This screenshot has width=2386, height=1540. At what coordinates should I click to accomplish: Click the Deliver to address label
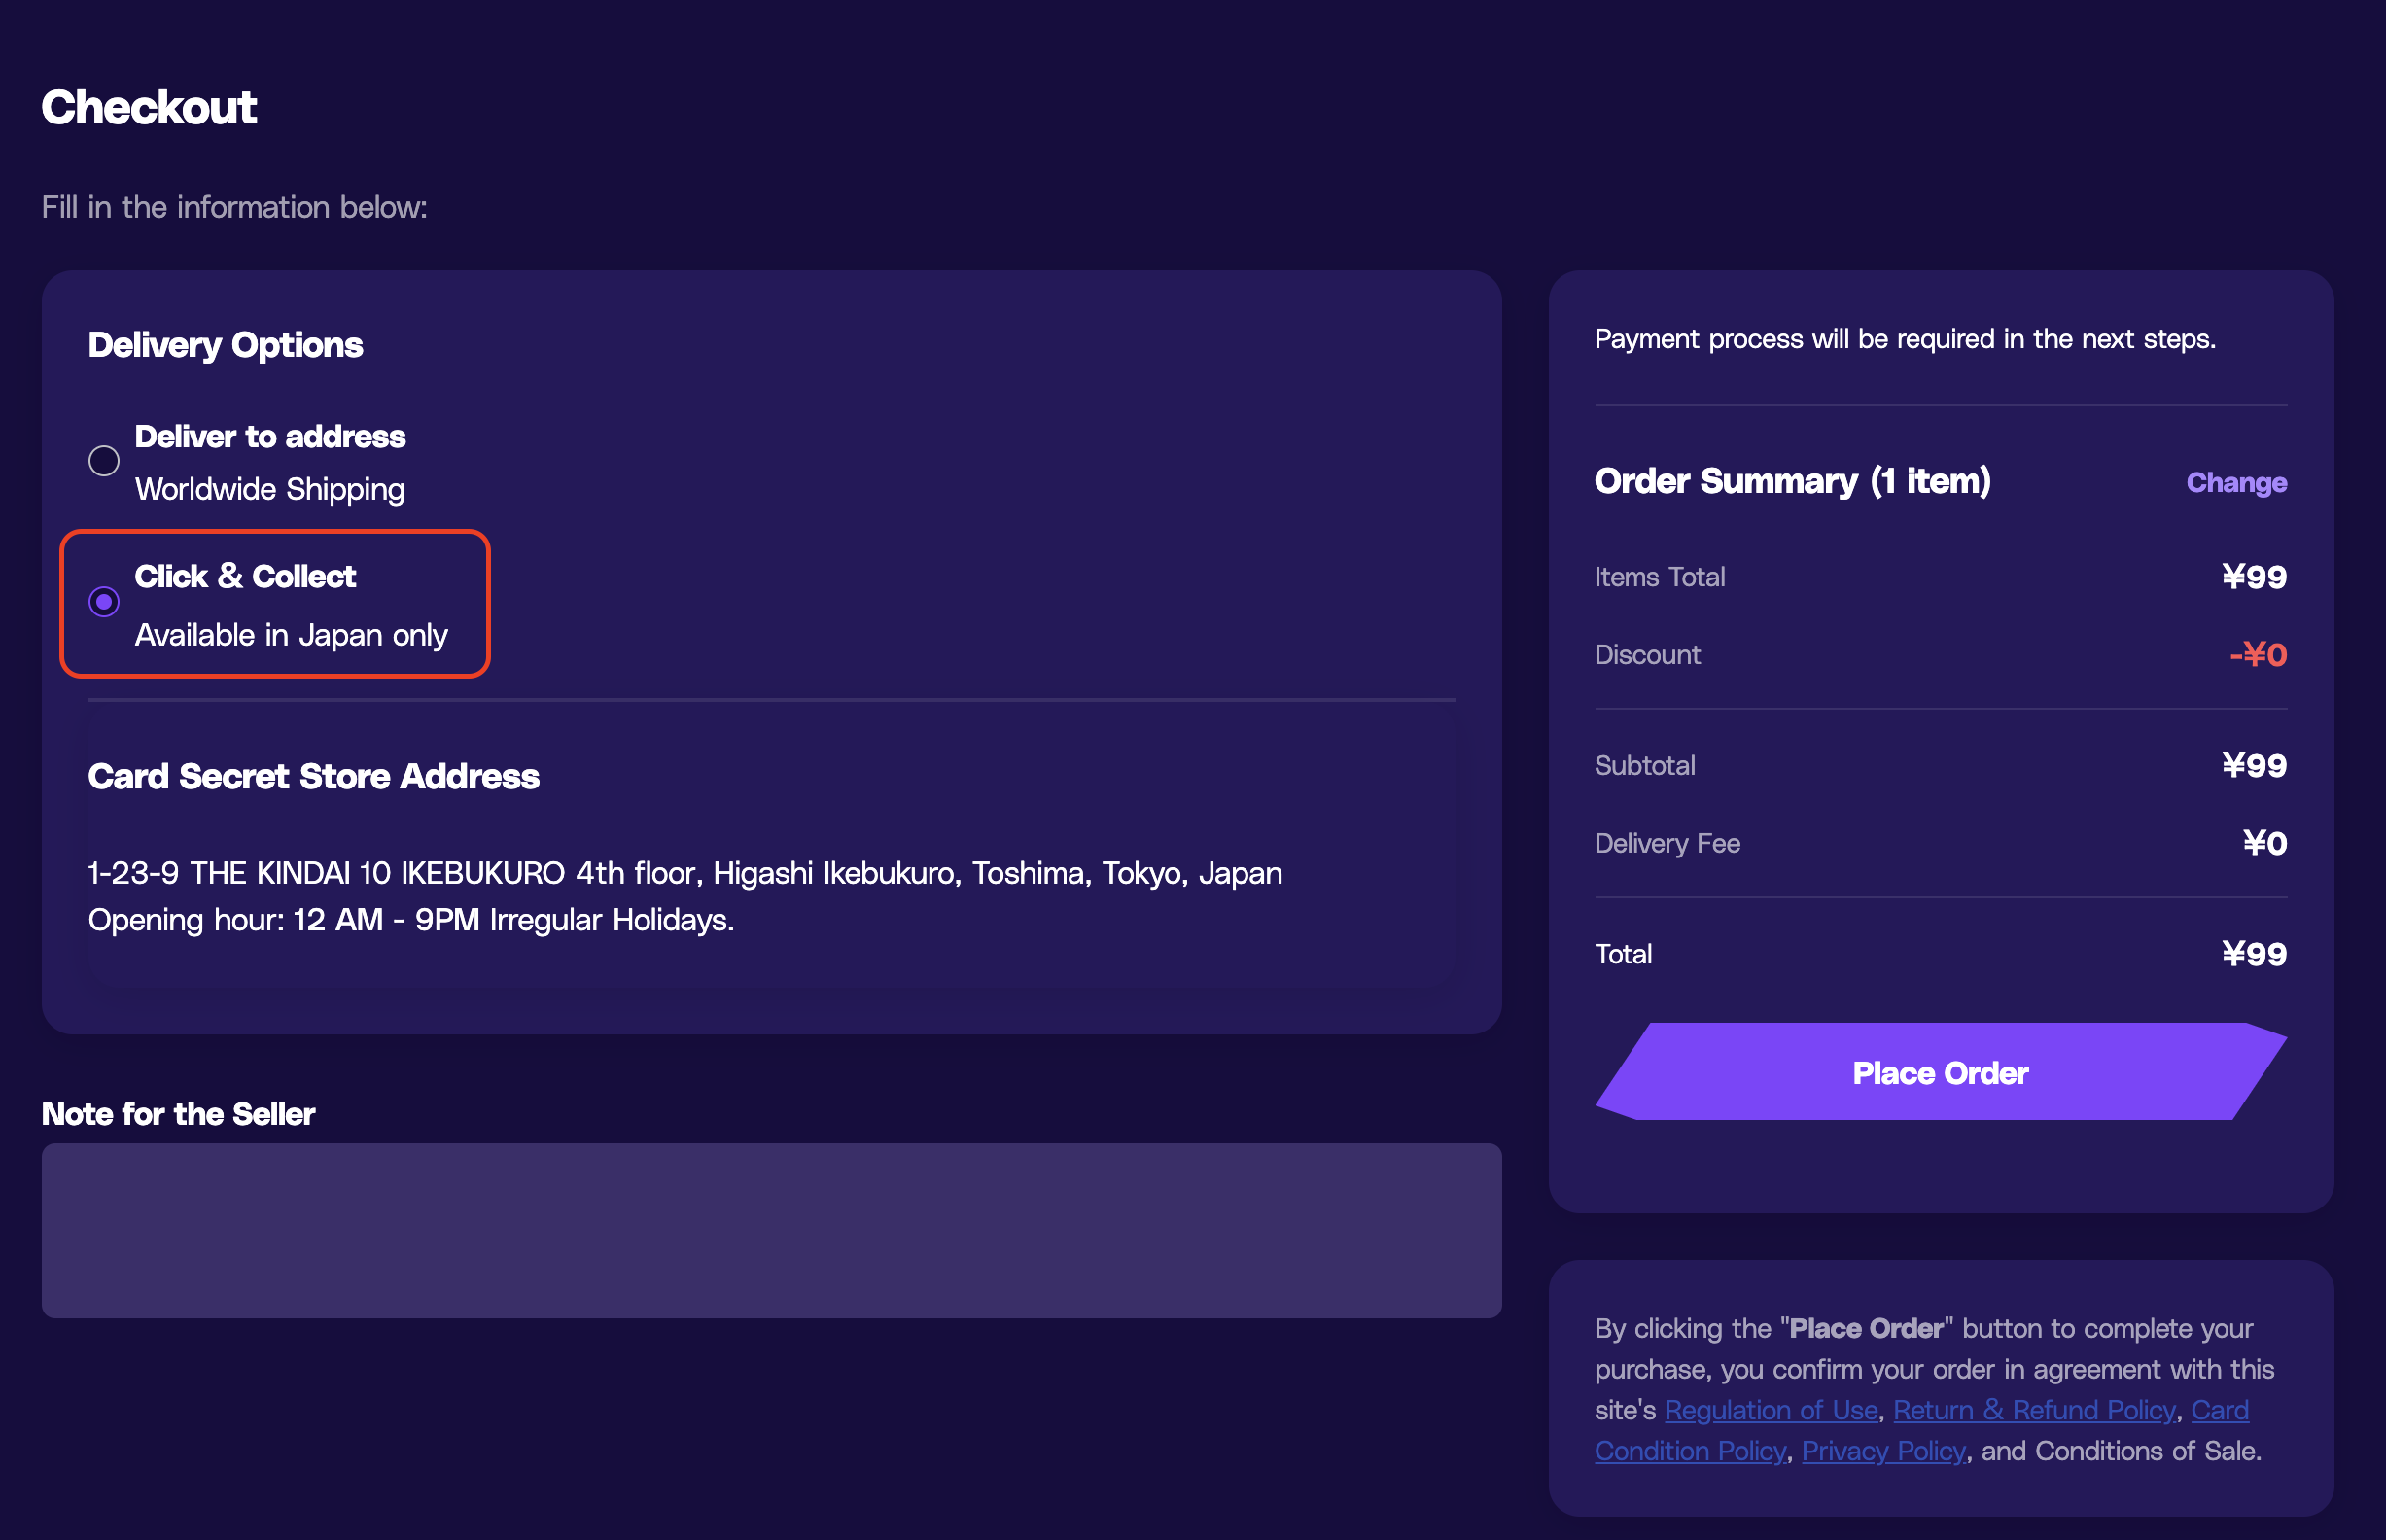(x=270, y=437)
